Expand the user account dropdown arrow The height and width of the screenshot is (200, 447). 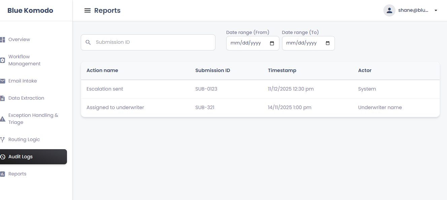click(436, 10)
